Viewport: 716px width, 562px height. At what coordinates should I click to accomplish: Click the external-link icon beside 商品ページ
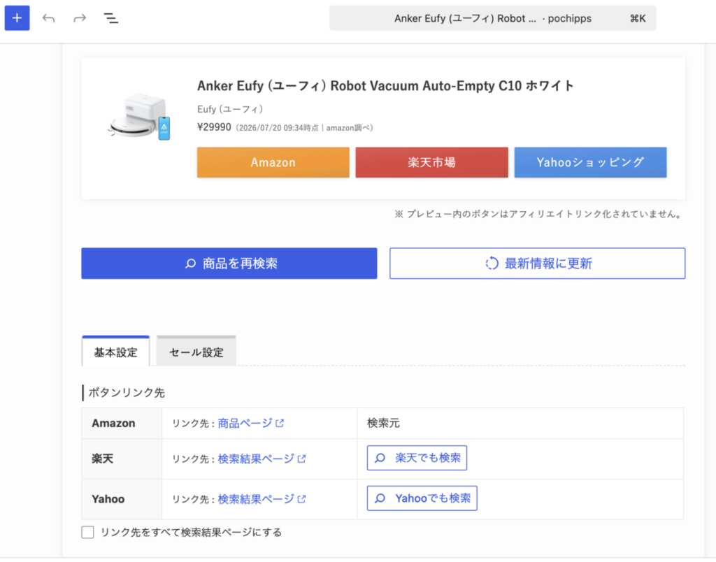click(x=280, y=423)
